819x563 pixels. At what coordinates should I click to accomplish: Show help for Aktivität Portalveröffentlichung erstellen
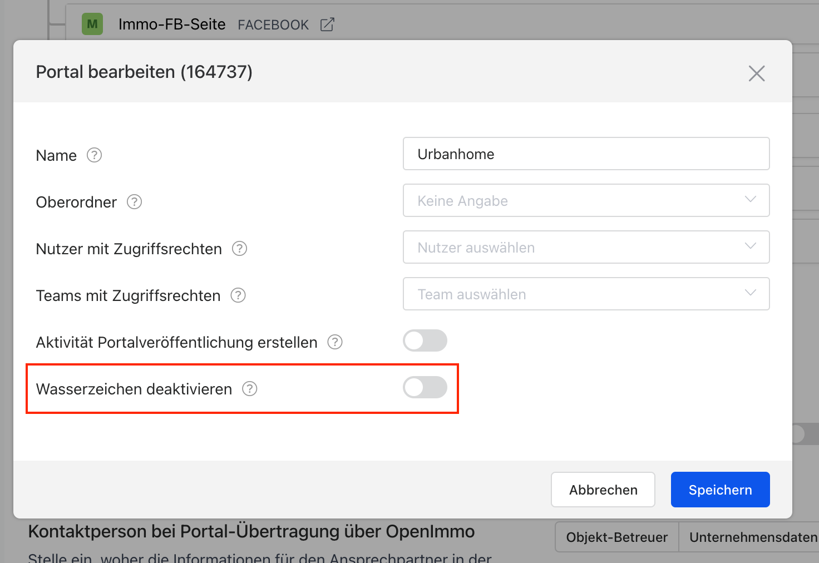335,342
